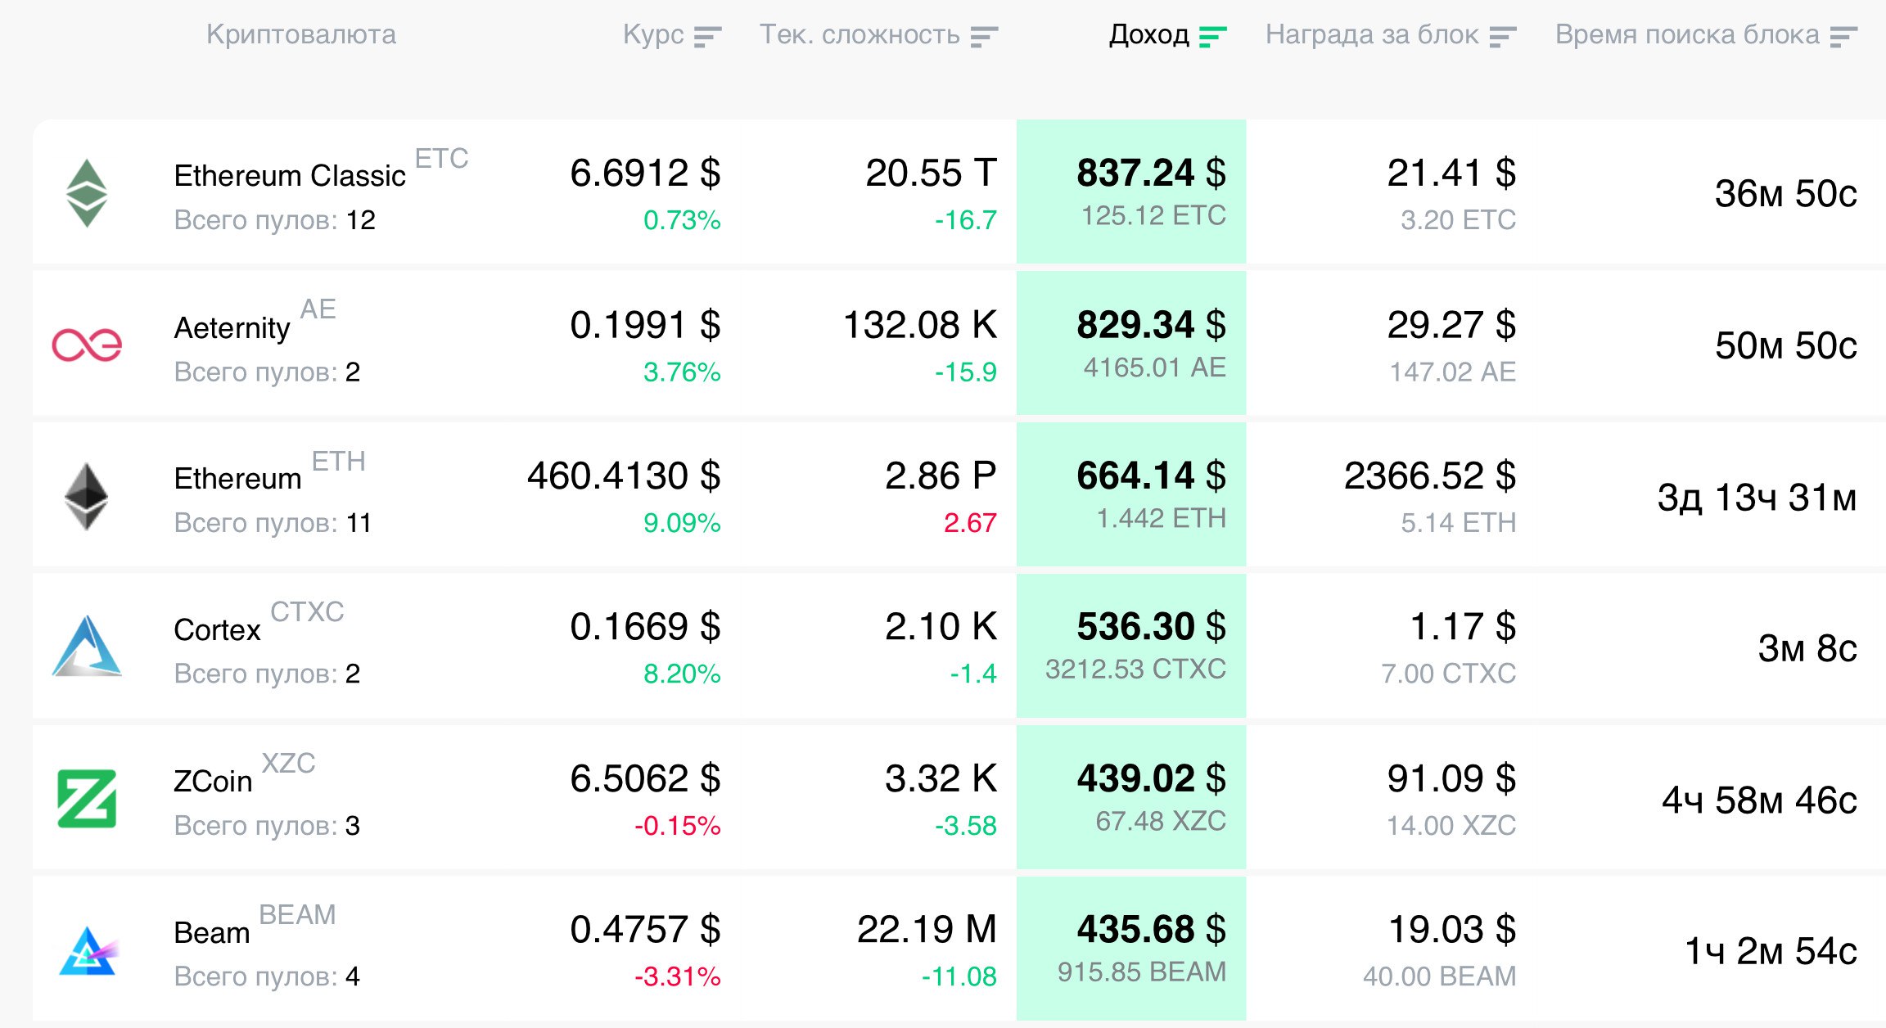The image size is (1886, 1028).
Task: Sort using Награда за блок sort icon
Action: pyautogui.click(x=1503, y=37)
